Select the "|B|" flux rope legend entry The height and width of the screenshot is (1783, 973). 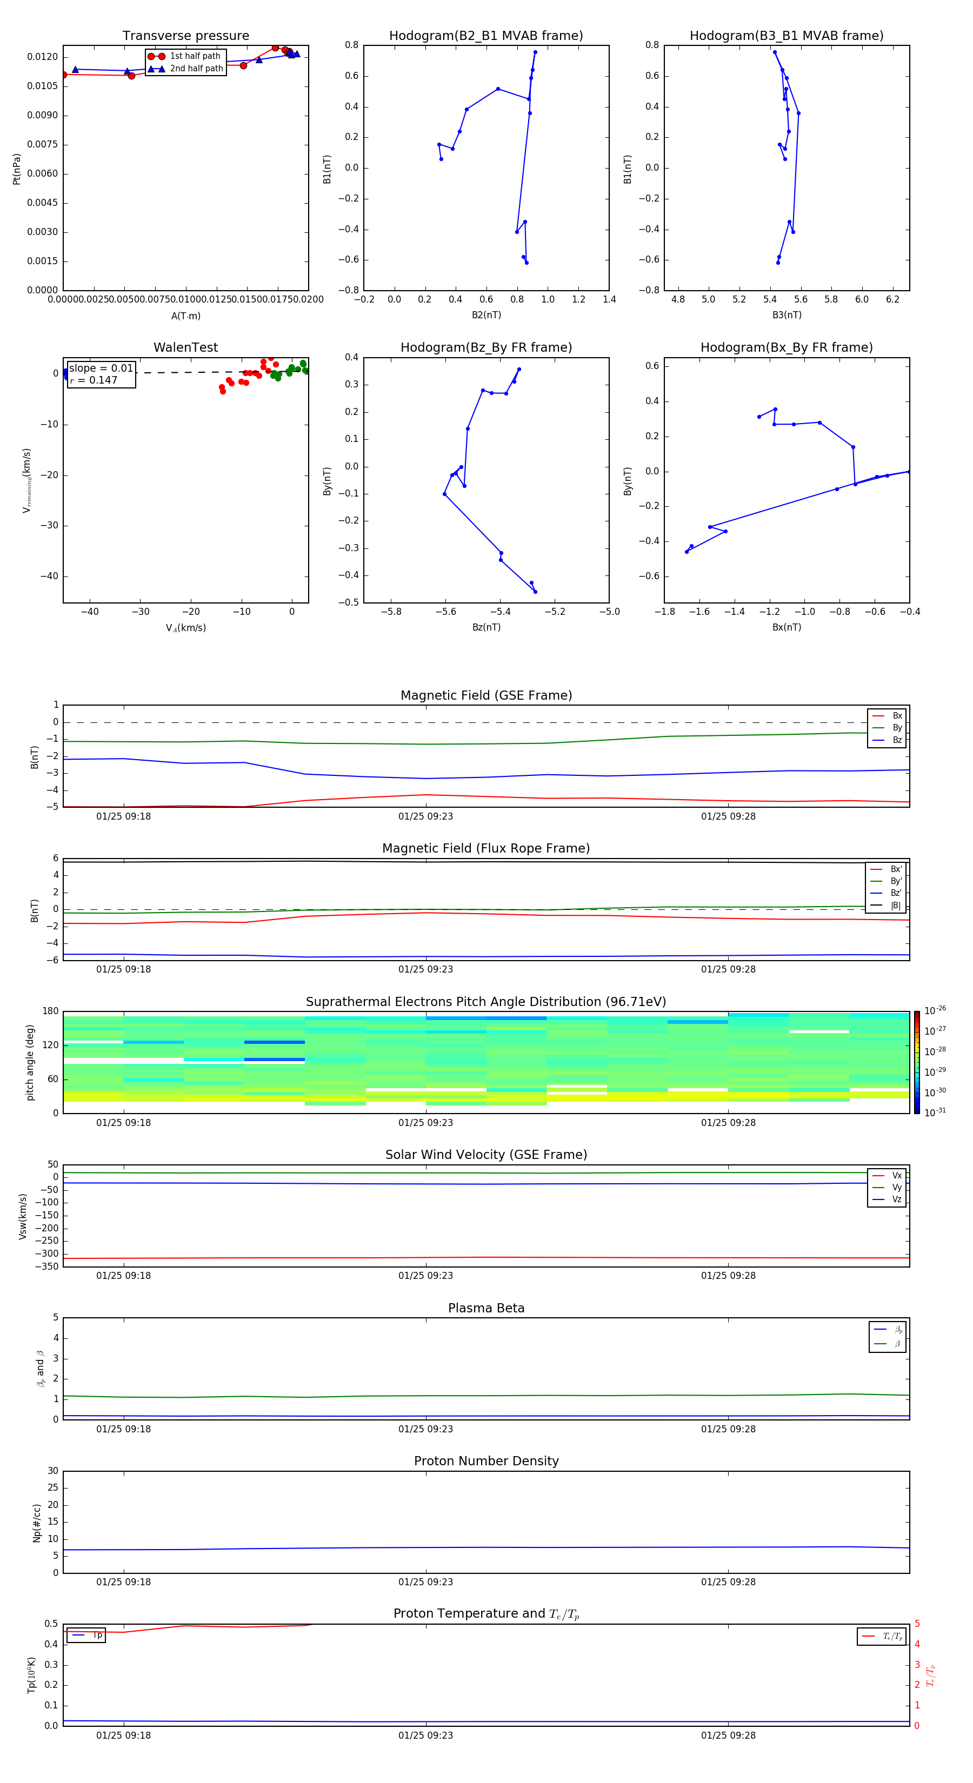point(887,906)
